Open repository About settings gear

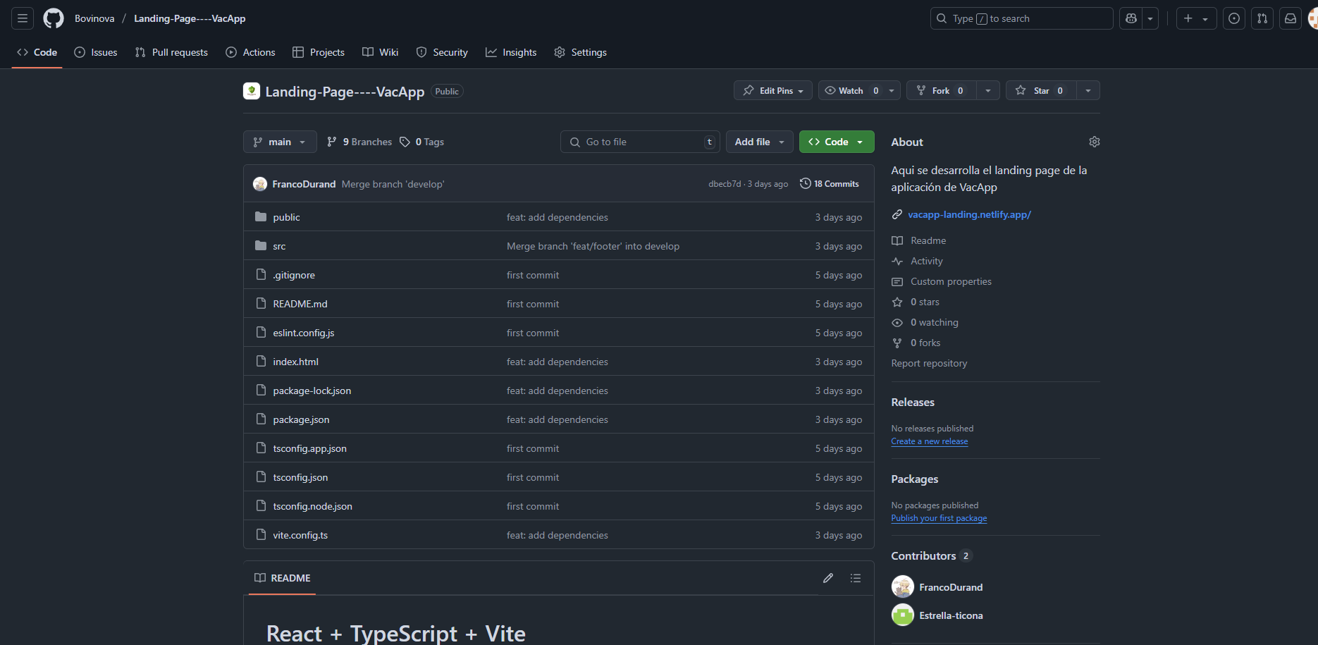pyautogui.click(x=1094, y=142)
